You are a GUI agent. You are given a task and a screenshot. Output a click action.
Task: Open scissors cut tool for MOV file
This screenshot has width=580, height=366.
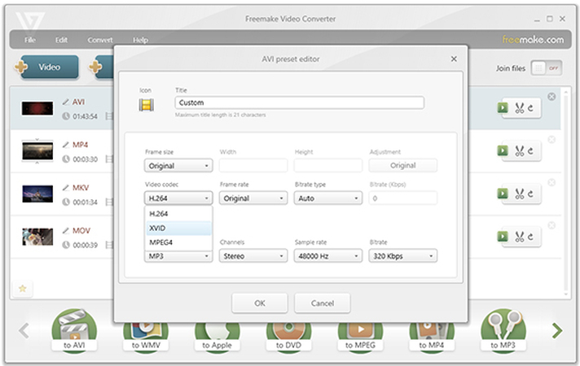520,237
